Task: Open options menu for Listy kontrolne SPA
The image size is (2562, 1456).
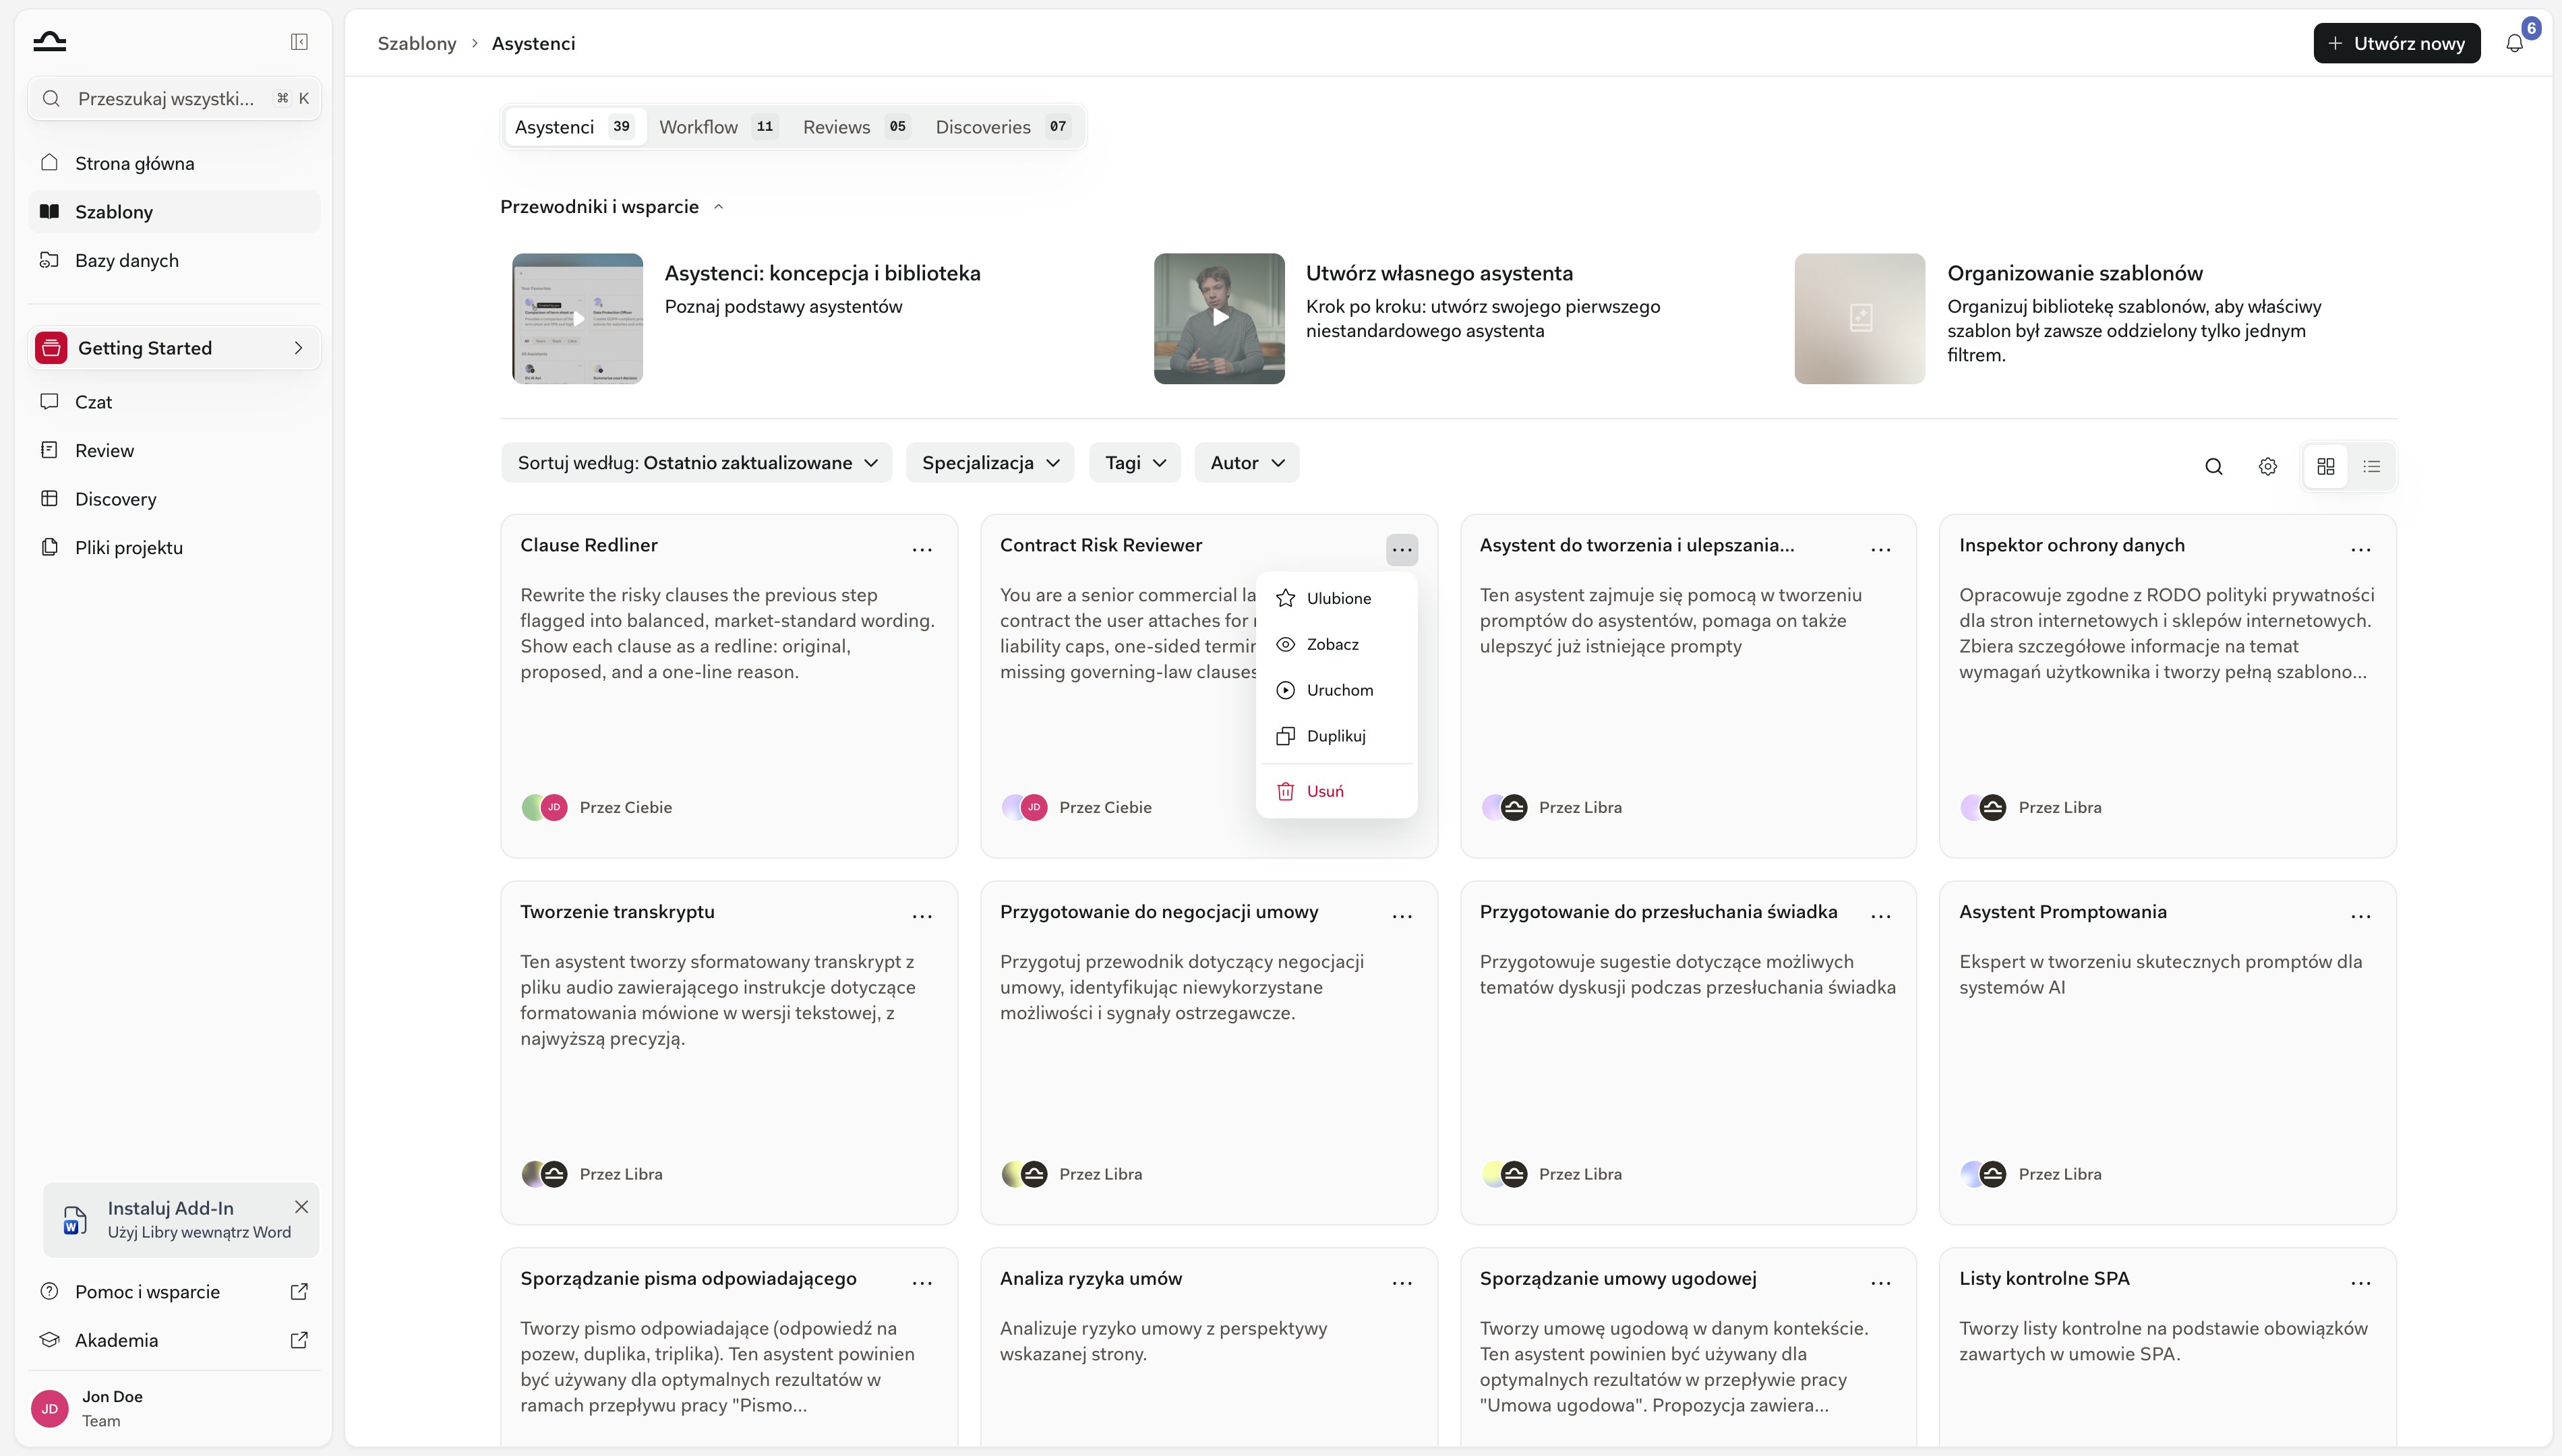Action: coord(2361,1282)
